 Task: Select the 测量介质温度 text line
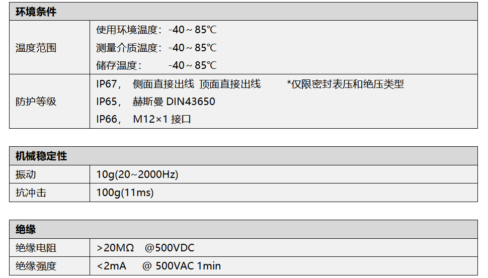pos(156,48)
